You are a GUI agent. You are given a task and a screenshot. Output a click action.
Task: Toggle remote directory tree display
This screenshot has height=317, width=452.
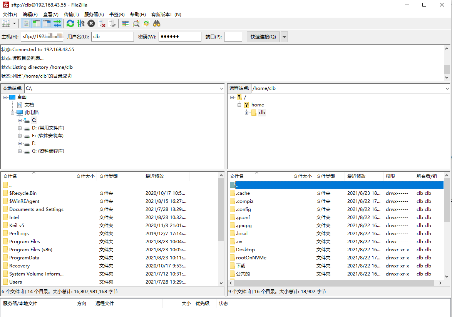[x=47, y=23]
